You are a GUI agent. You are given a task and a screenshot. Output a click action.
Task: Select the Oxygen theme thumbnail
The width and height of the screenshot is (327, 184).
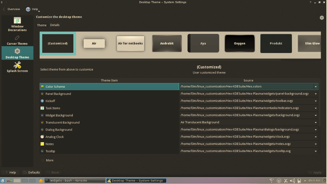click(x=240, y=43)
